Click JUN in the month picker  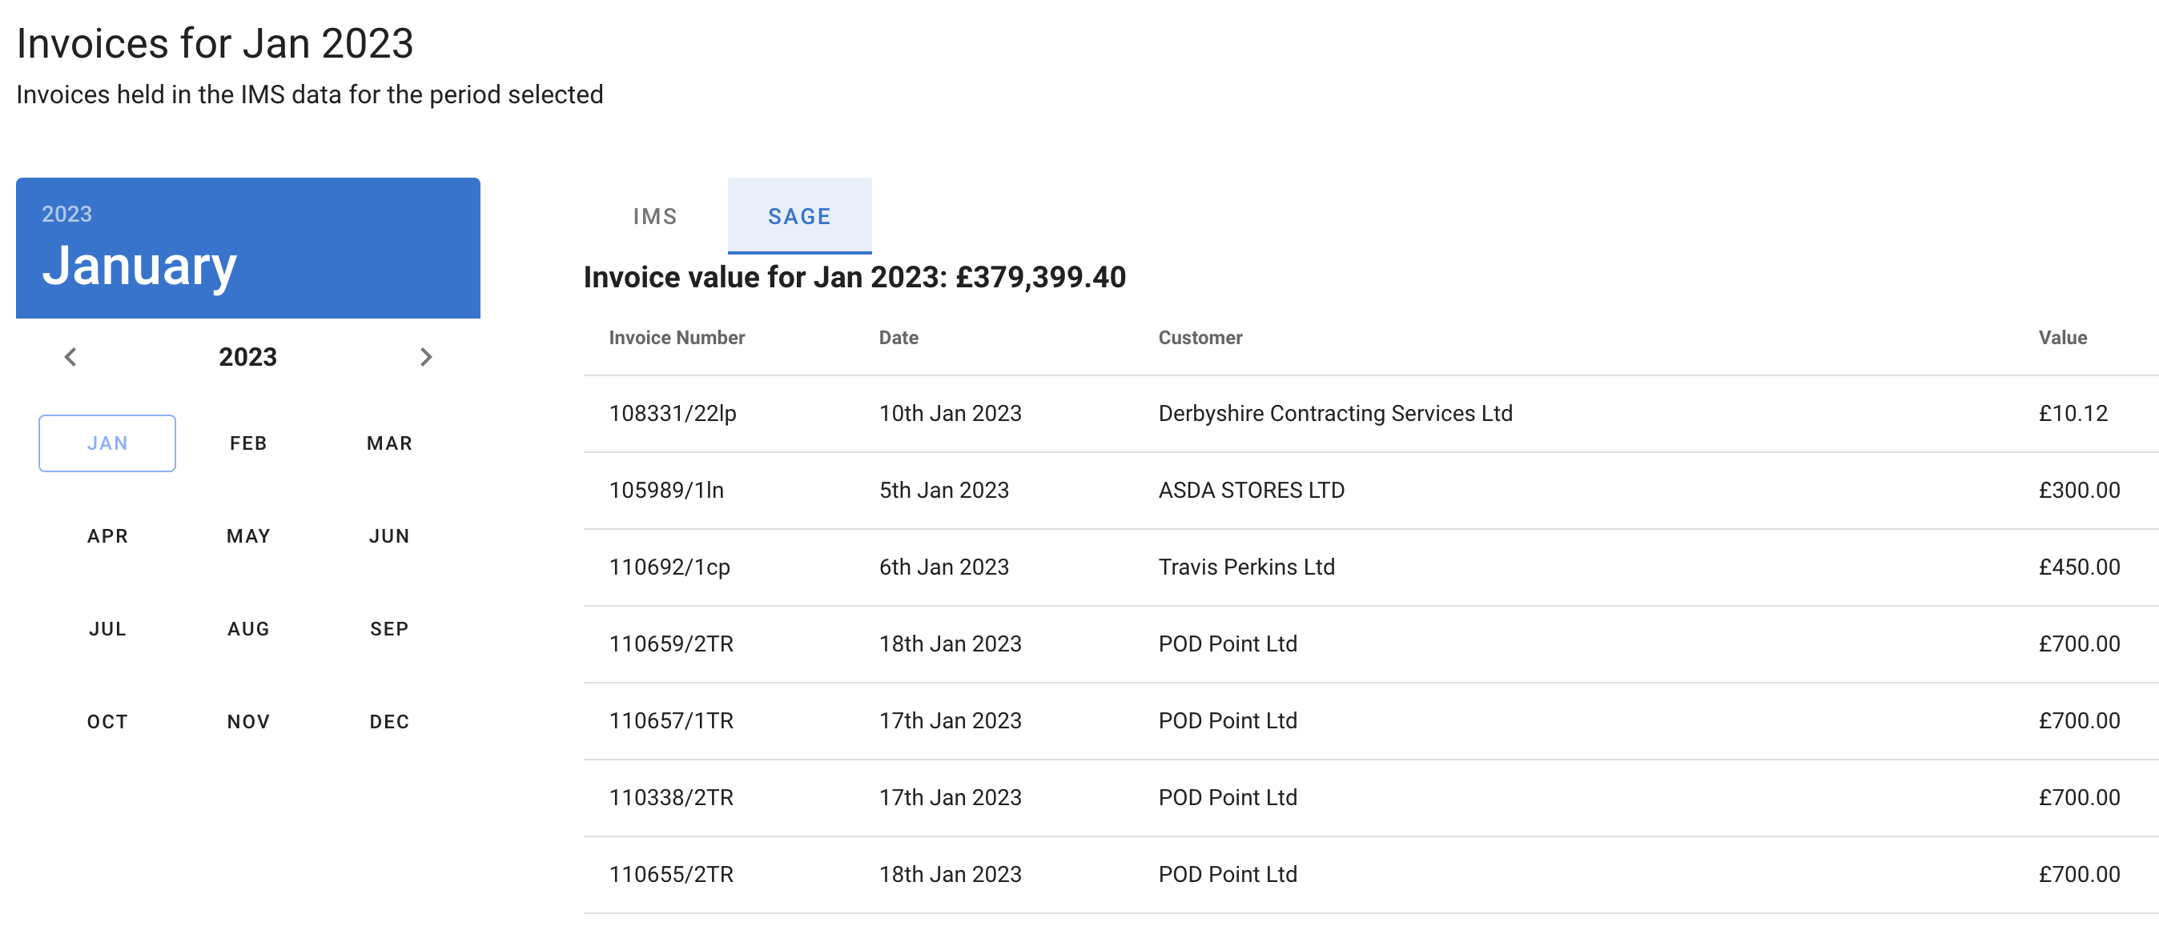tap(389, 536)
